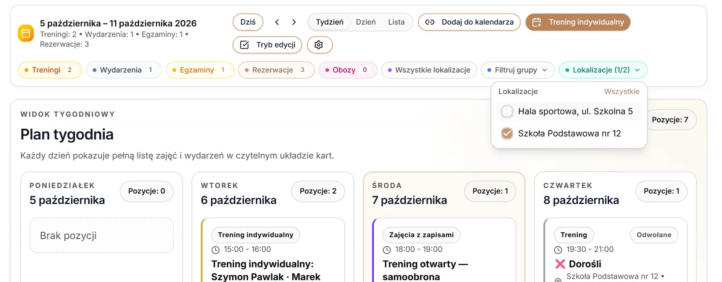Click Trening tag in Czwartek card
The width and height of the screenshot is (722, 282).
pyautogui.click(x=574, y=235)
